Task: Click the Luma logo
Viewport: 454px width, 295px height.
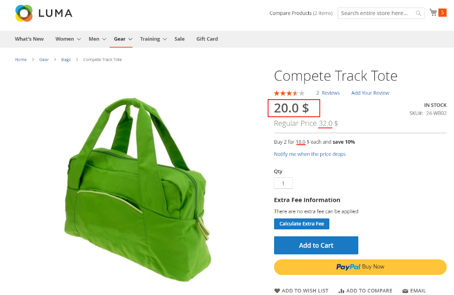Action: pos(44,14)
